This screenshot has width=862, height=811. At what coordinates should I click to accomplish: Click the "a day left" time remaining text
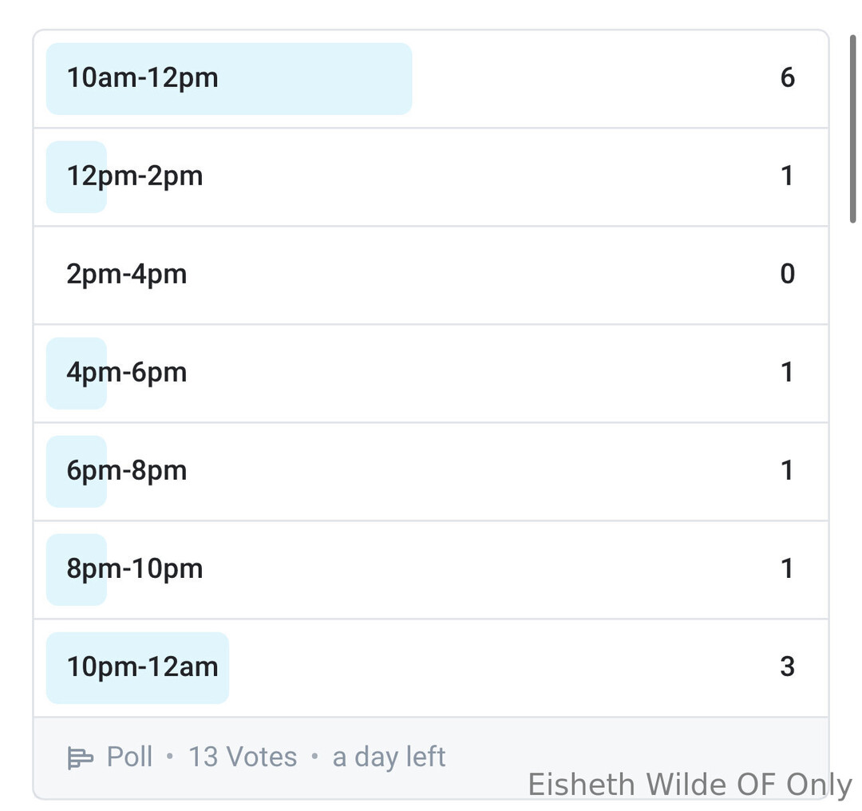[x=389, y=758]
